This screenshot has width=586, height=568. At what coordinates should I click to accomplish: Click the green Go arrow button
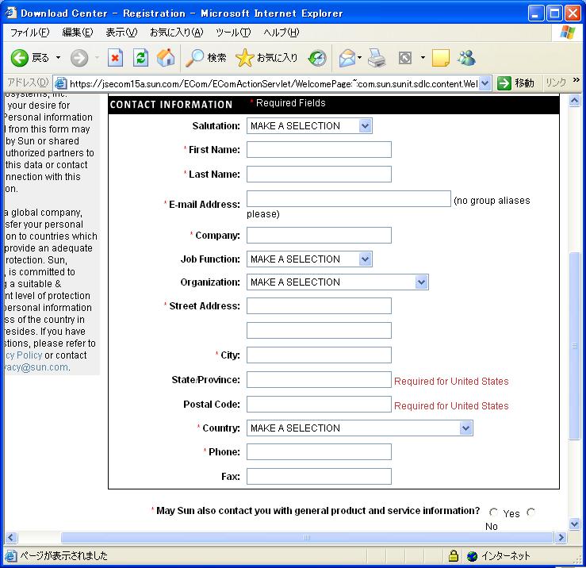pyautogui.click(x=504, y=83)
